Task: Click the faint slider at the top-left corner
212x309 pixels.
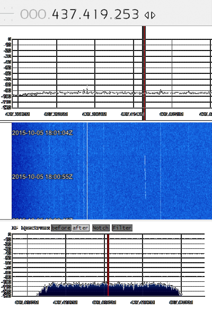Action: 7,14
